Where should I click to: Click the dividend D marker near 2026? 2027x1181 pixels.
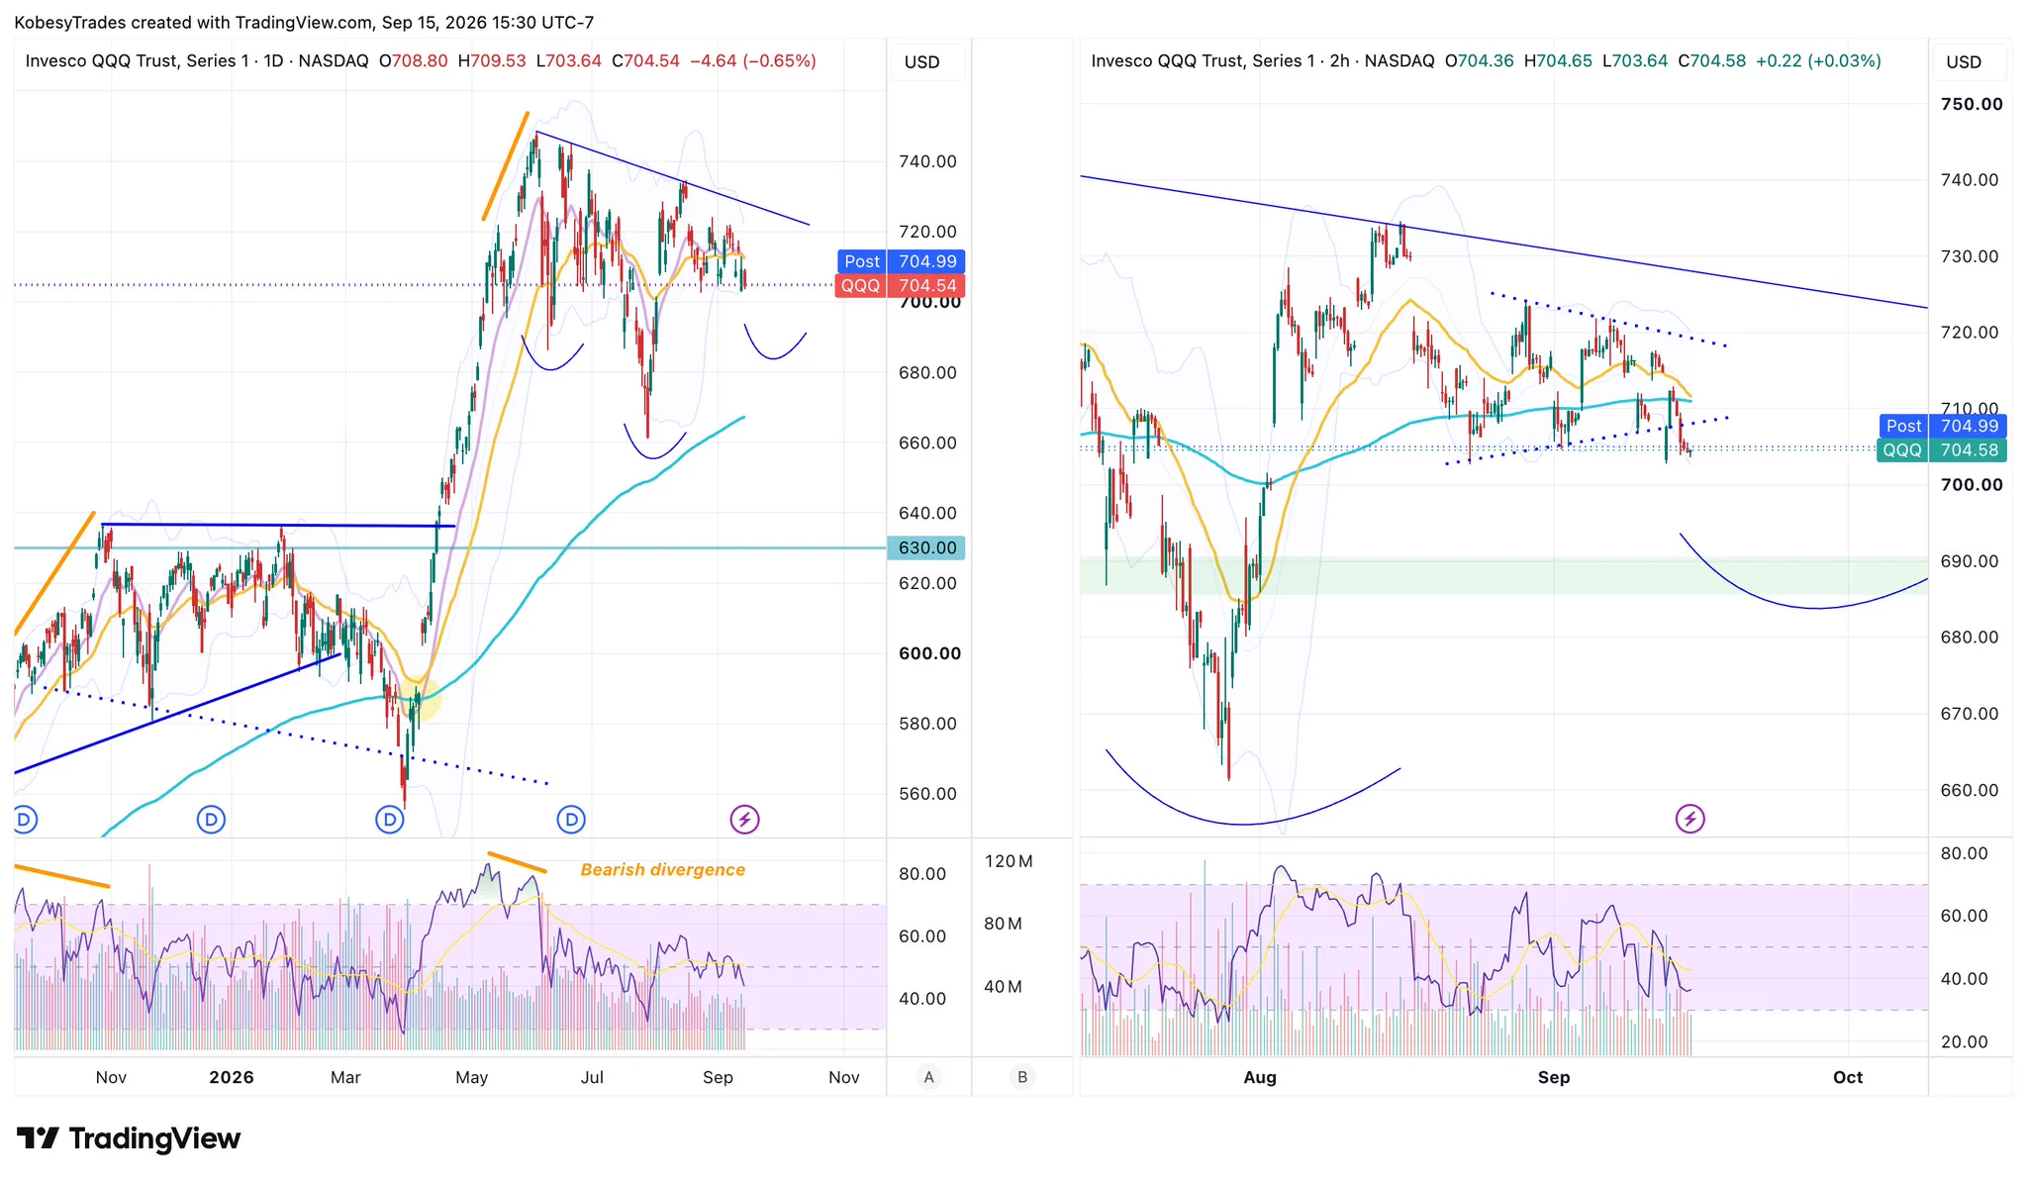(x=211, y=820)
